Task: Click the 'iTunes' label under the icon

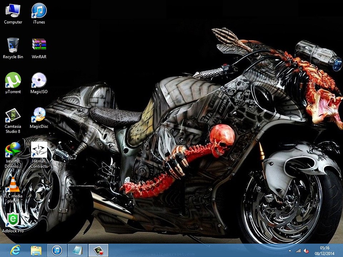Action: coord(39,22)
